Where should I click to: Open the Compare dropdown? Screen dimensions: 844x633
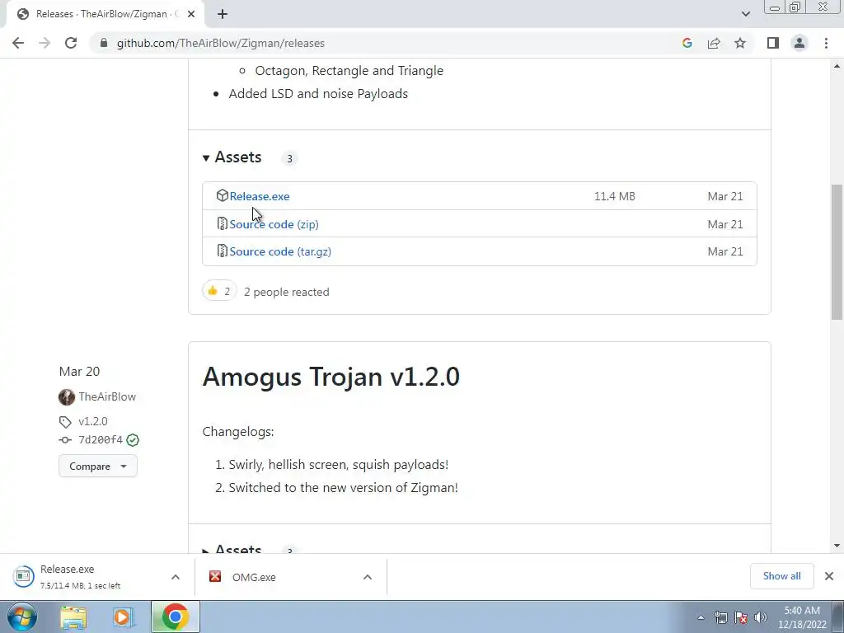[x=98, y=467]
